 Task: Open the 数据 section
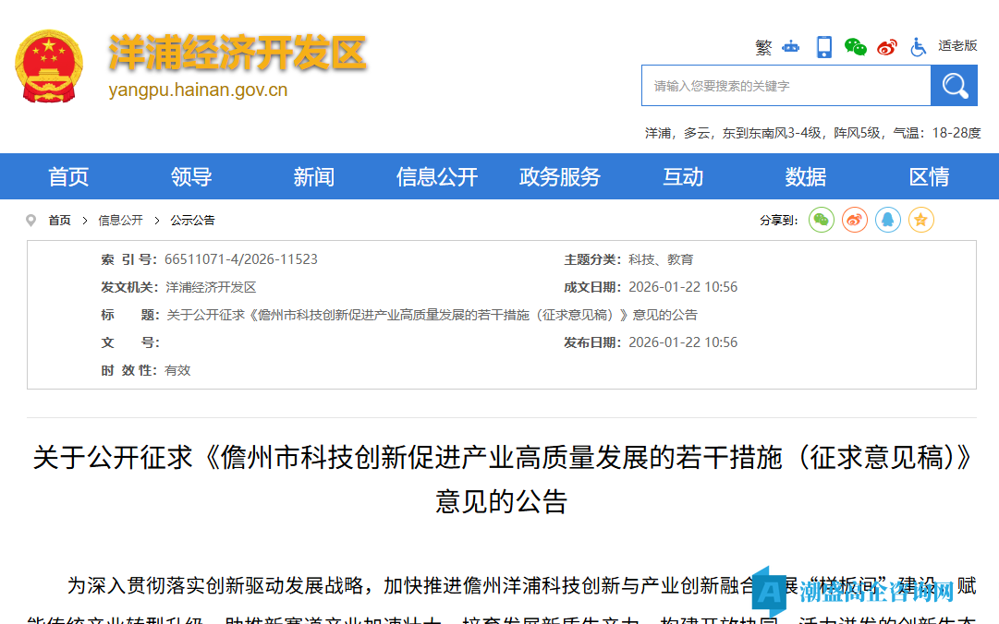pyautogui.click(x=805, y=176)
